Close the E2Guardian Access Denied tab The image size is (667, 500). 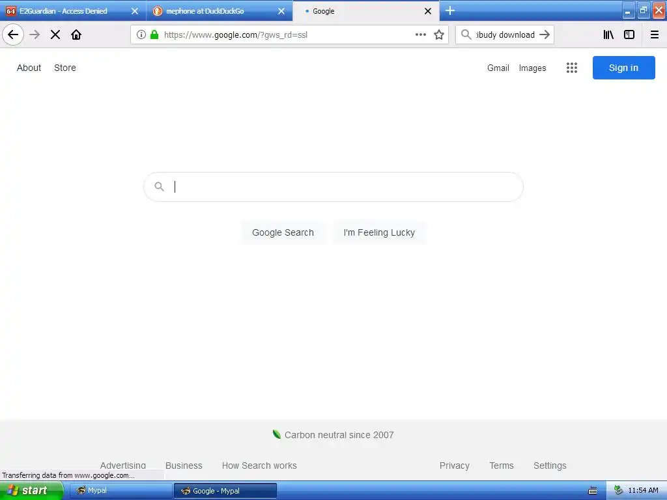(135, 11)
